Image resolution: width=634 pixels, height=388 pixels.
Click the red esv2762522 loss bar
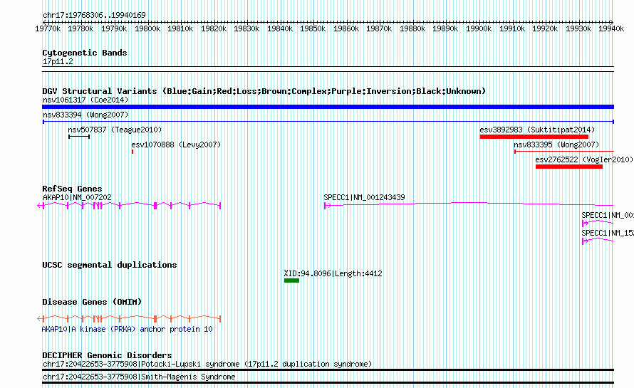569,167
